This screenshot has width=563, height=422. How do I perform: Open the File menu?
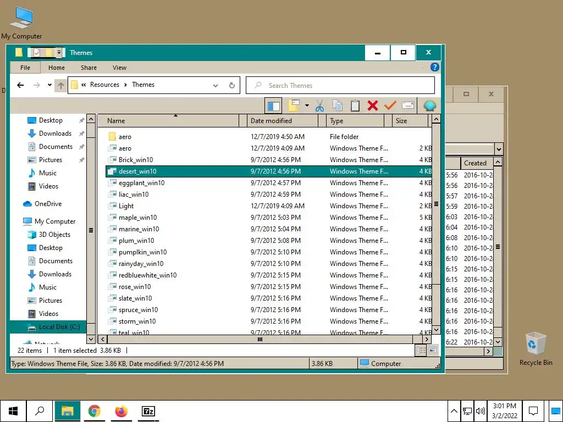pos(25,68)
